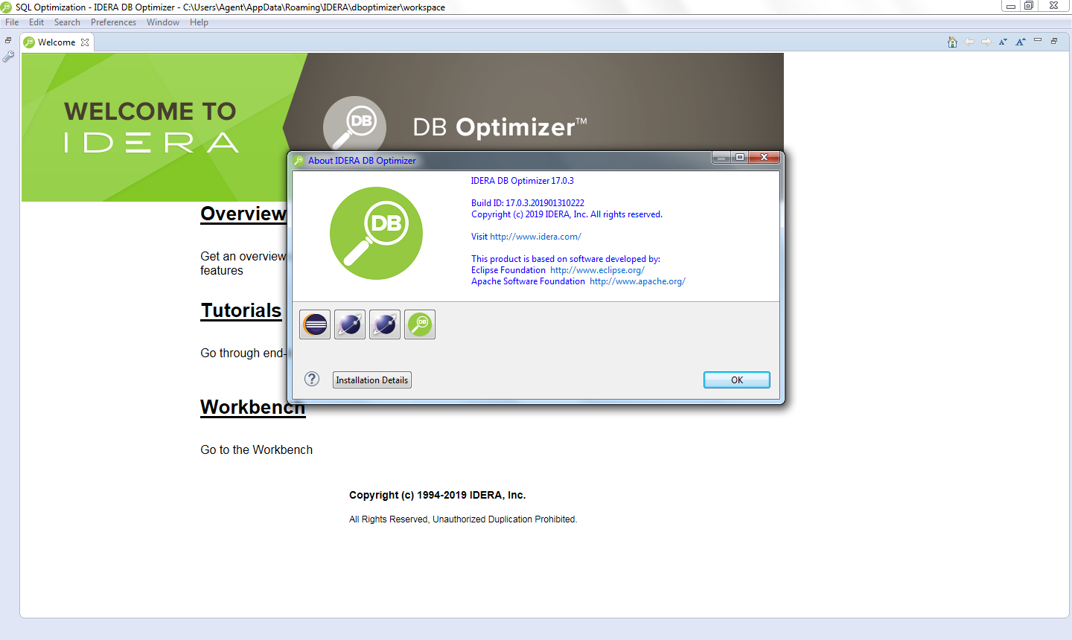This screenshot has width=1072, height=640.
Task: Click the 'Go to the Workbench' text
Action: tap(256, 449)
